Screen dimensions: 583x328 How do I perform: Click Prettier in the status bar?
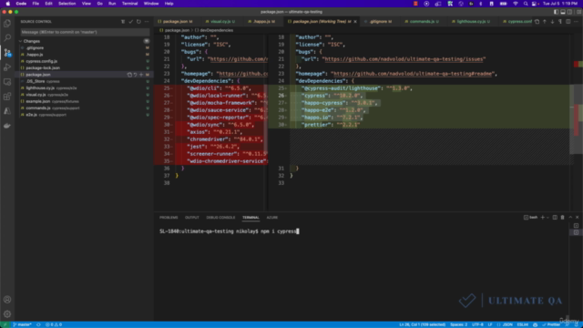(x=551, y=324)
